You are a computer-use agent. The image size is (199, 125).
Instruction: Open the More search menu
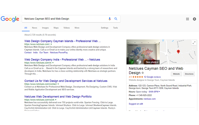pyautogui.click(x=77, y=28)
